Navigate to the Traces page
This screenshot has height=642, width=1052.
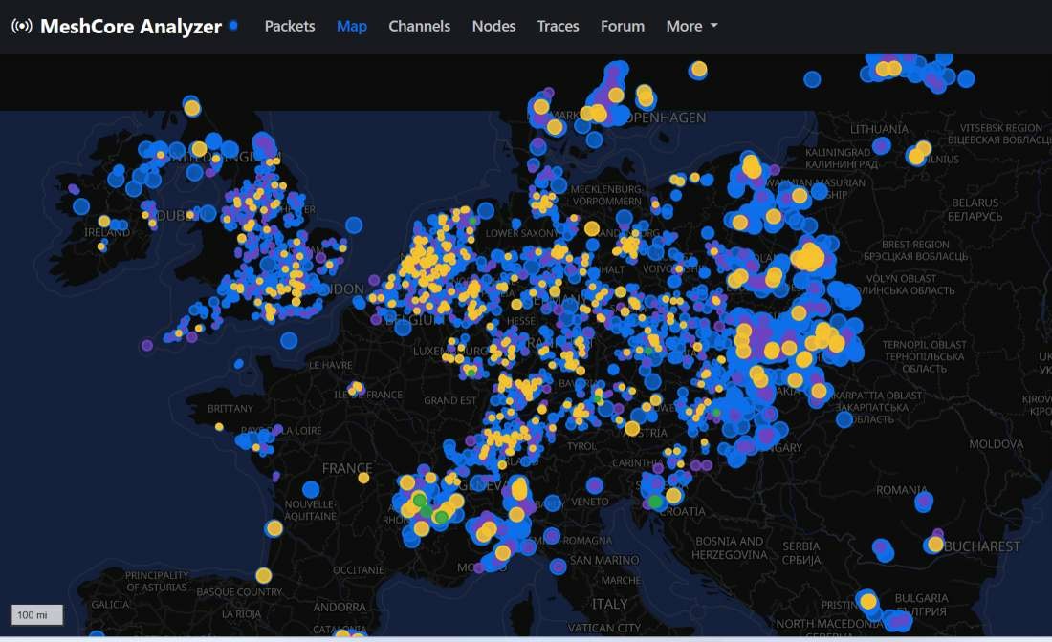click(559, 26)
